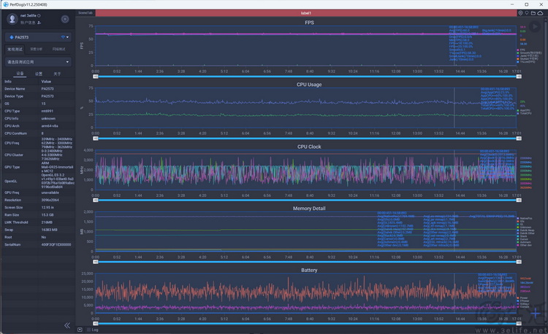The height and width of the screenshot is (334, 548).
Task: Click the right-side vertical scrollbar of charts
Action: (546, 171)
